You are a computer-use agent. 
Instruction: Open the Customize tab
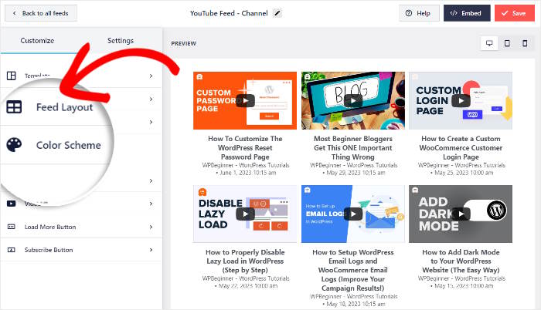tap(37, 41)
